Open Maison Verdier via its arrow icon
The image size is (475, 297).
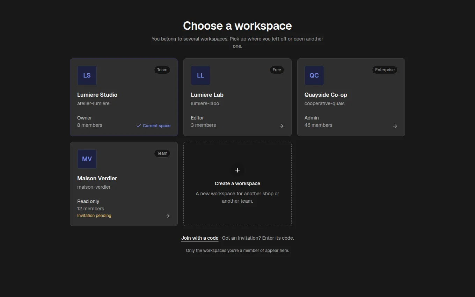(x=168, y=216)
